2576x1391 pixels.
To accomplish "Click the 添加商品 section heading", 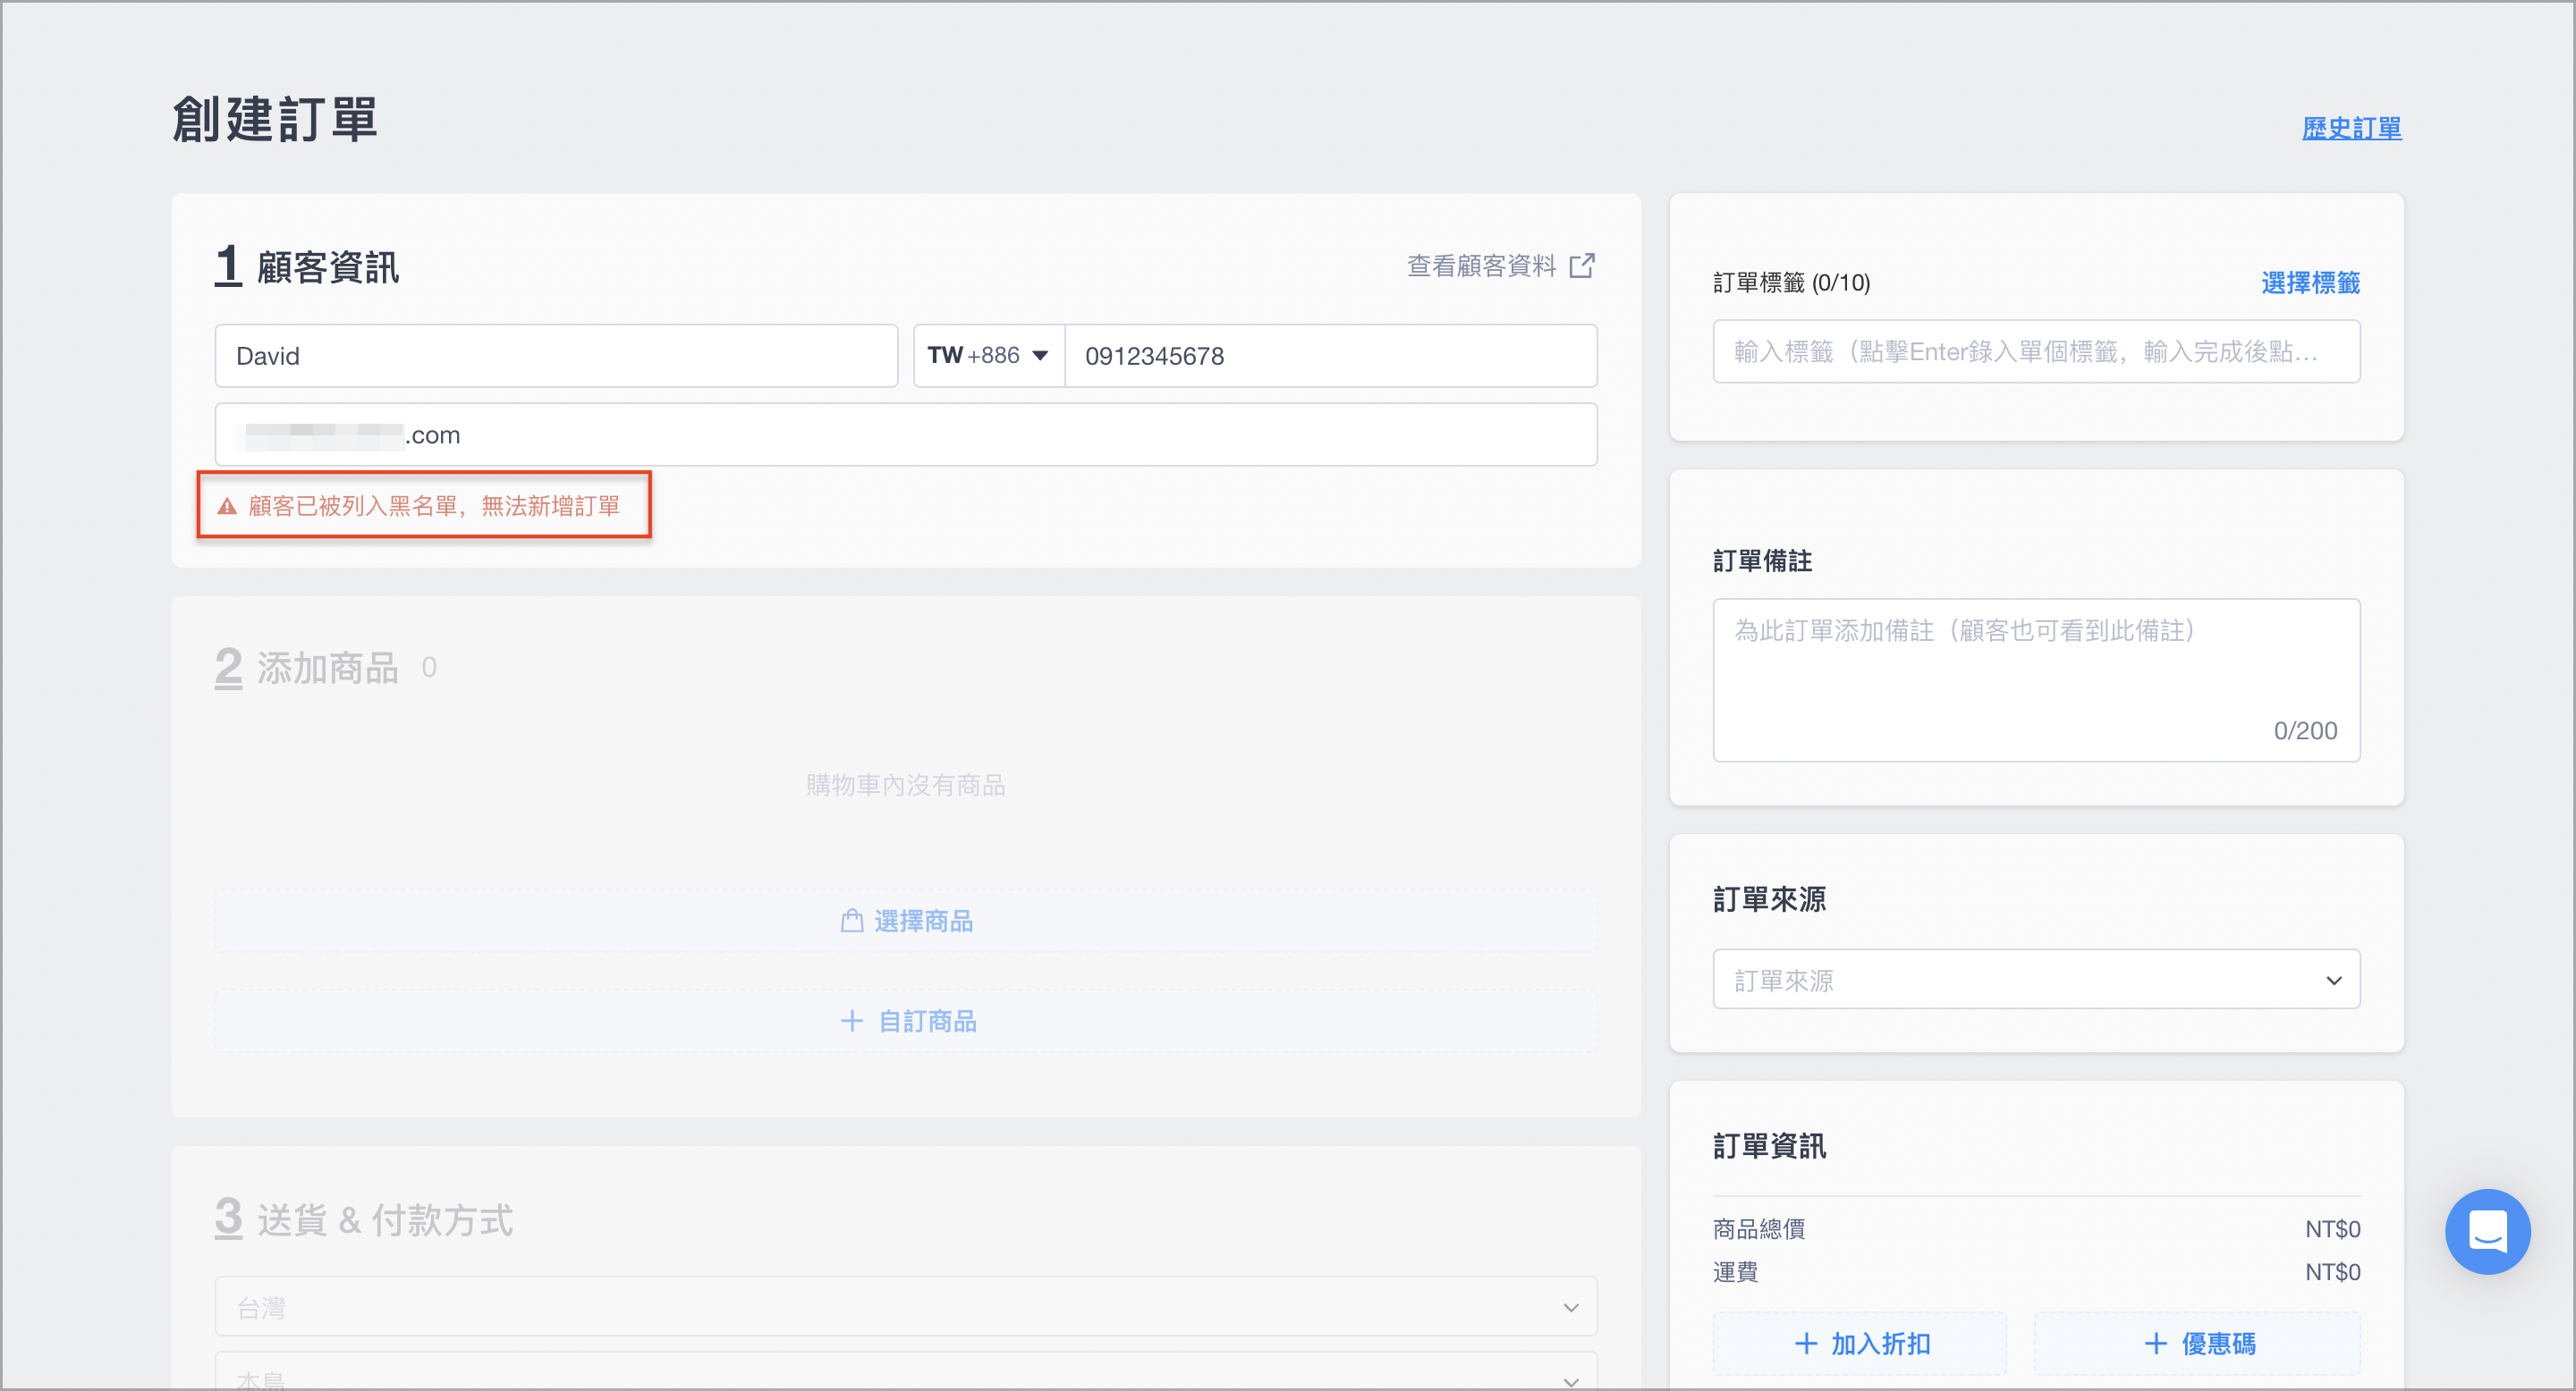I will [x=328, y=668].
